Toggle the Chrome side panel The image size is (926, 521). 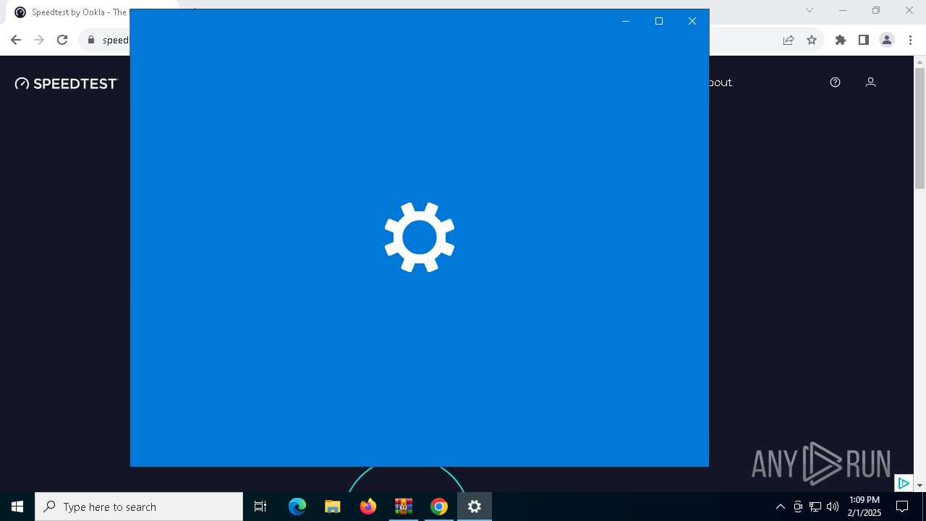tap(864, 40)
